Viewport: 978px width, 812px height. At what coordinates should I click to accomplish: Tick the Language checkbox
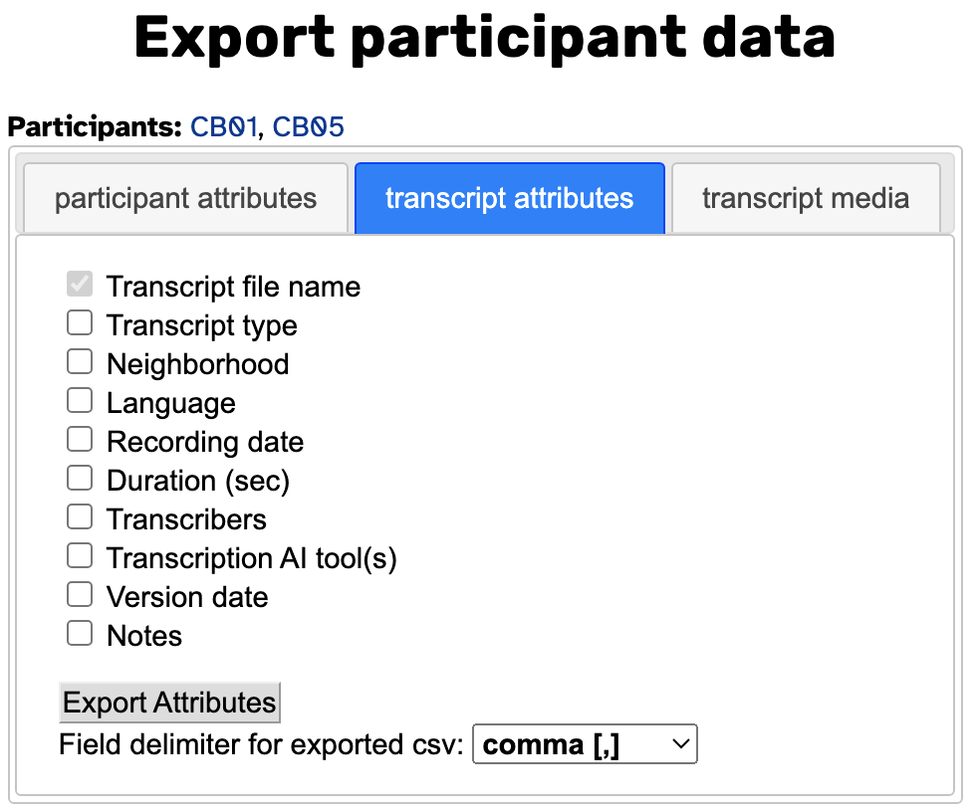click(x=80, y=401)
